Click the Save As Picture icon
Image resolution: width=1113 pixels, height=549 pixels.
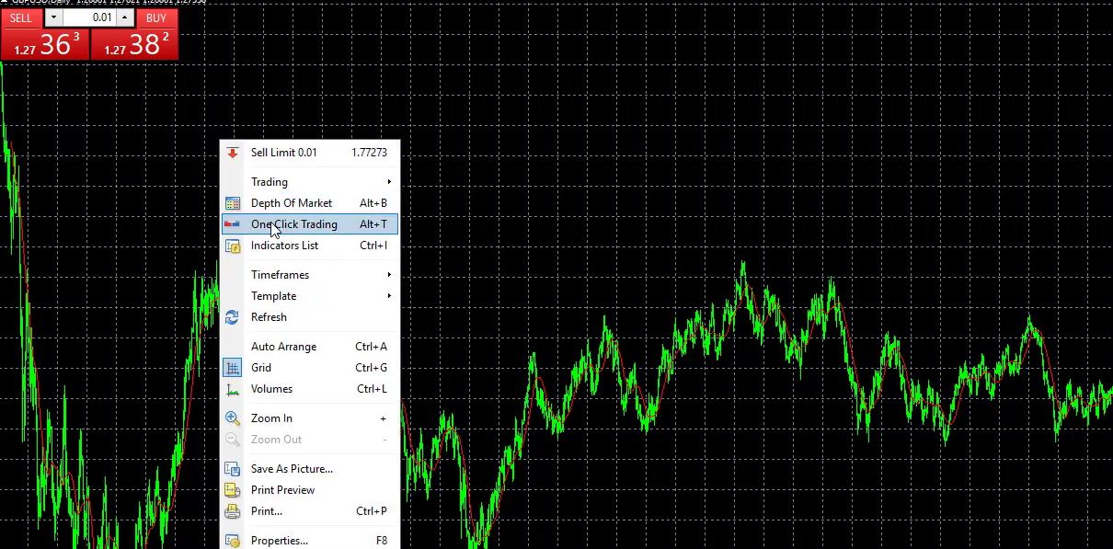pos(233,469)
